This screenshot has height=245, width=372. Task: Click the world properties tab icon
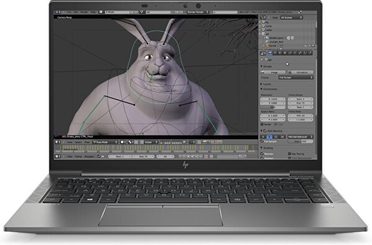(280, 53)
